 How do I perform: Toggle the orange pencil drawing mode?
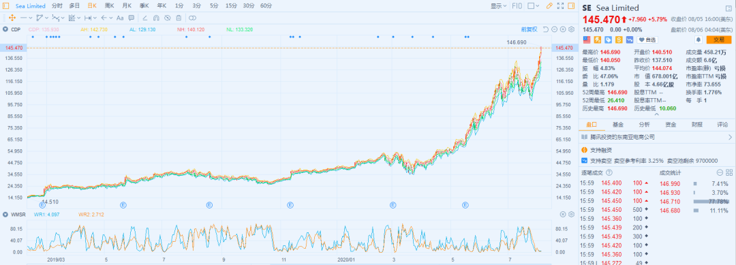click(x=549, y=6)
